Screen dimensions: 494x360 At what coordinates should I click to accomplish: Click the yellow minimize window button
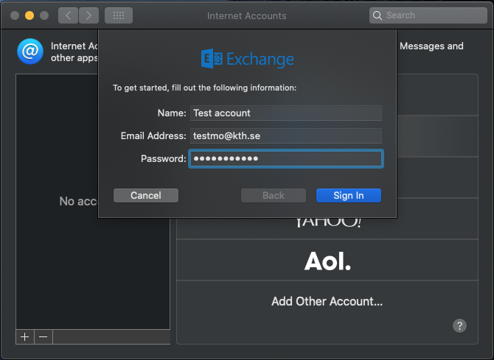pyautogui.click(x=29, y=15)
